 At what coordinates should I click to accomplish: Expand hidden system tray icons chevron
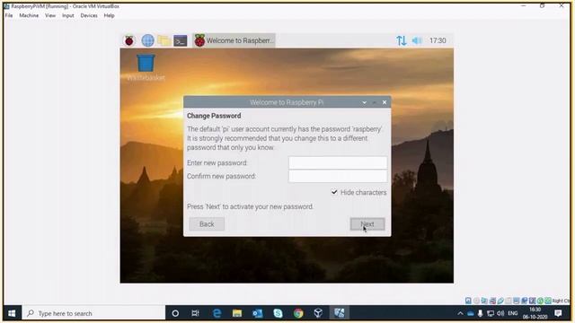tap(460, 313)
